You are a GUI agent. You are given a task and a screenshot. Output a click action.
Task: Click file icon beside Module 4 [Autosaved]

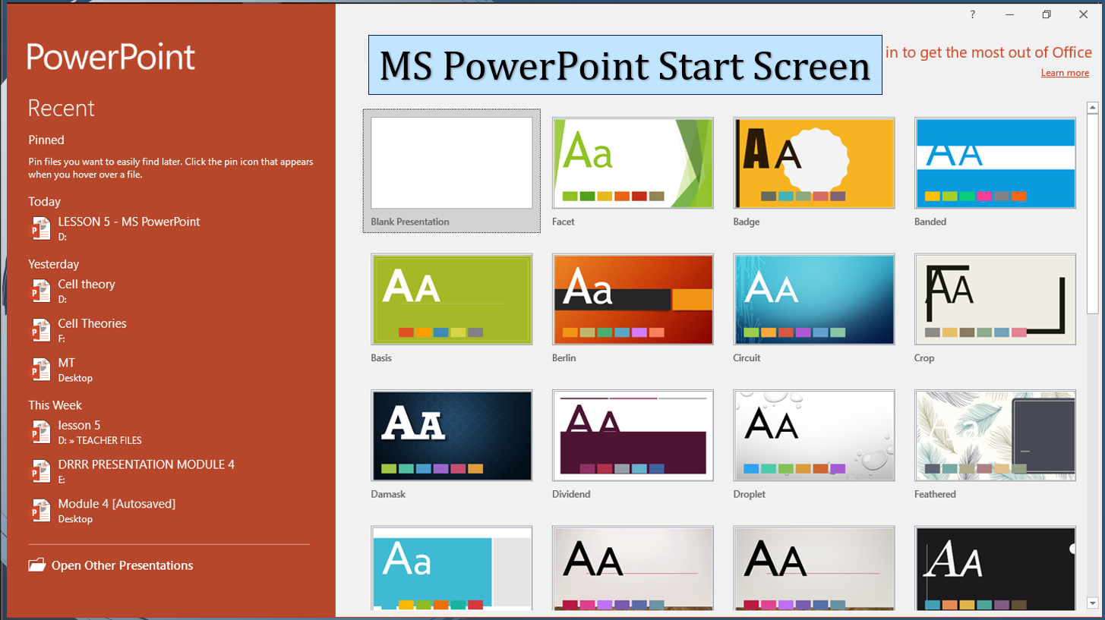pos(39,511)
